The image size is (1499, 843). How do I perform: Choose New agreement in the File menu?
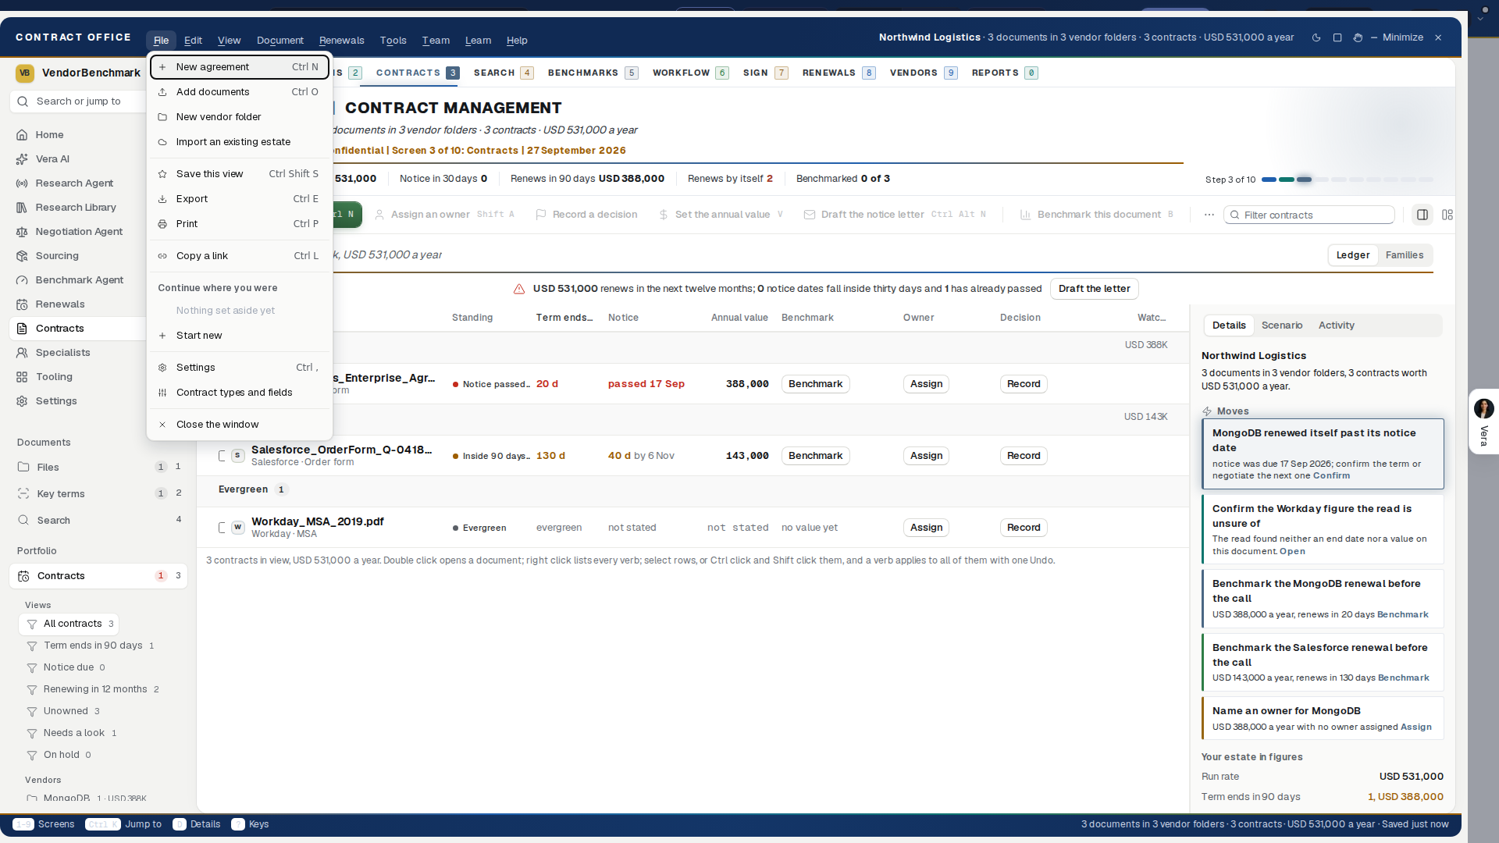[240, 67]
